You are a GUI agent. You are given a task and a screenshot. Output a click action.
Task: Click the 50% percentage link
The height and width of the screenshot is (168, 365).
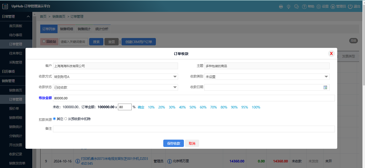pyautogui.click(x=193, y=107)
